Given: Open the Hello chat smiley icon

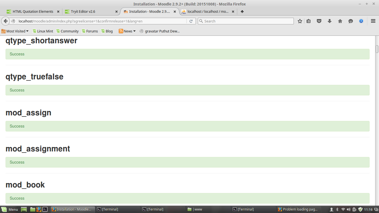Looking at the screenshot, I should pyautogui.click(x=351, y=21).
